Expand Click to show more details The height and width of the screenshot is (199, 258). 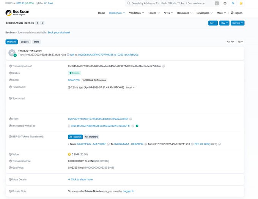pos(80,179)
